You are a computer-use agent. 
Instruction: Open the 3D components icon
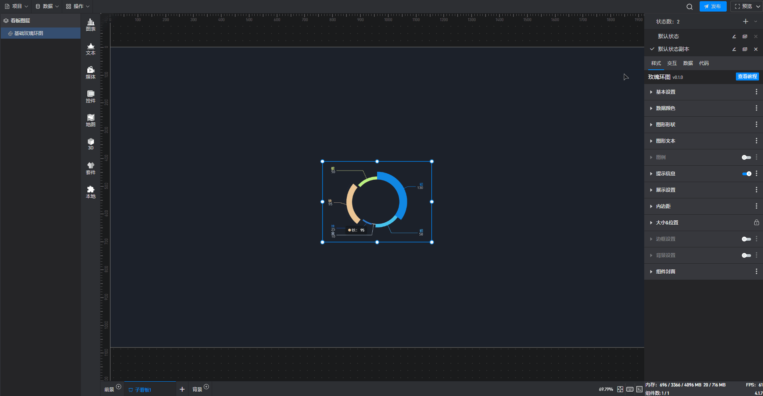pyautogui.click(x=90, y=144)
